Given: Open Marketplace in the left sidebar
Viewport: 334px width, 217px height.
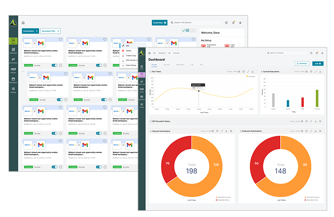Looking at the screenshot, I should click(13, 80).
